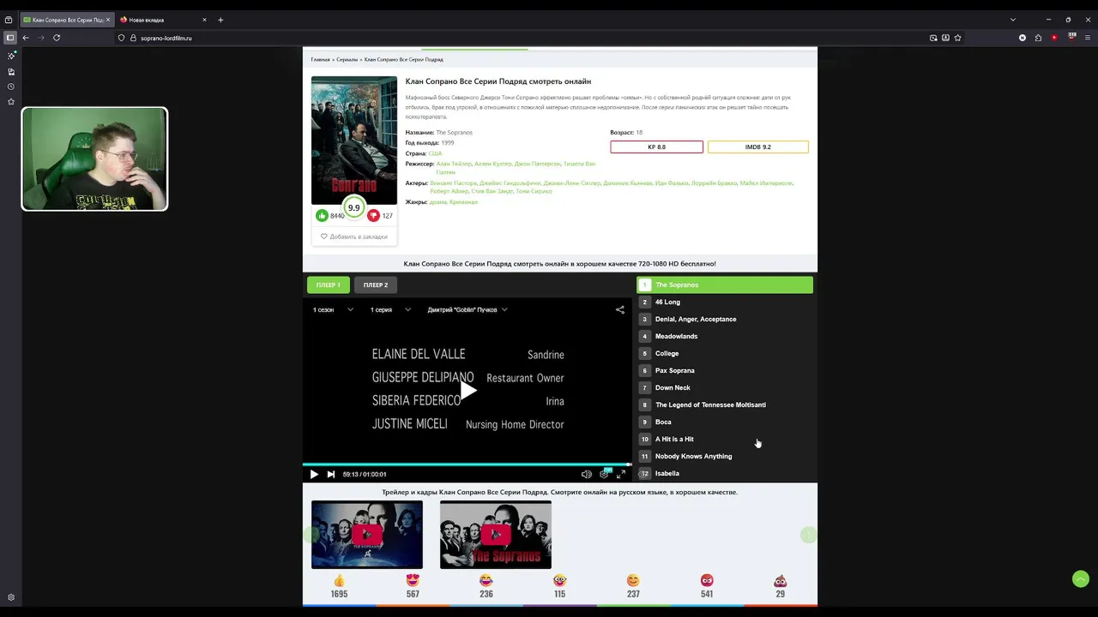Open the 'США' country link
The image size is (1098, 617).
tap(435, 153)
